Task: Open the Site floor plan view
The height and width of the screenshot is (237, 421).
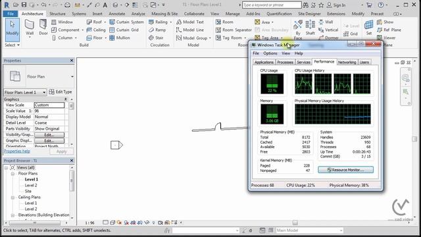Action: (x=28, y=191)
